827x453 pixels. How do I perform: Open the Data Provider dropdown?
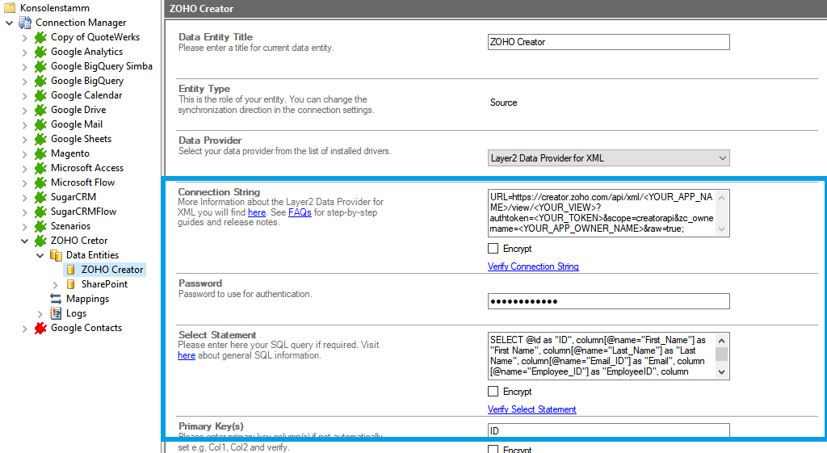[x=609, y=158]
